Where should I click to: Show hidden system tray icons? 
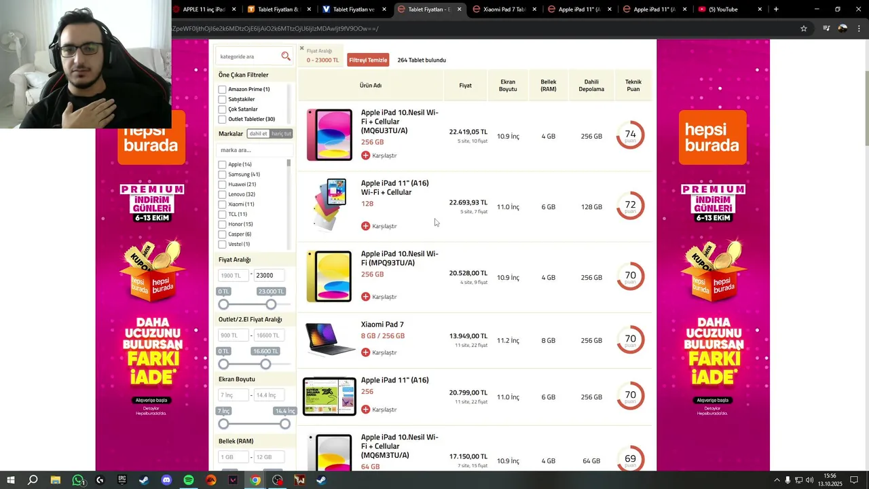(x=777, y=480)
